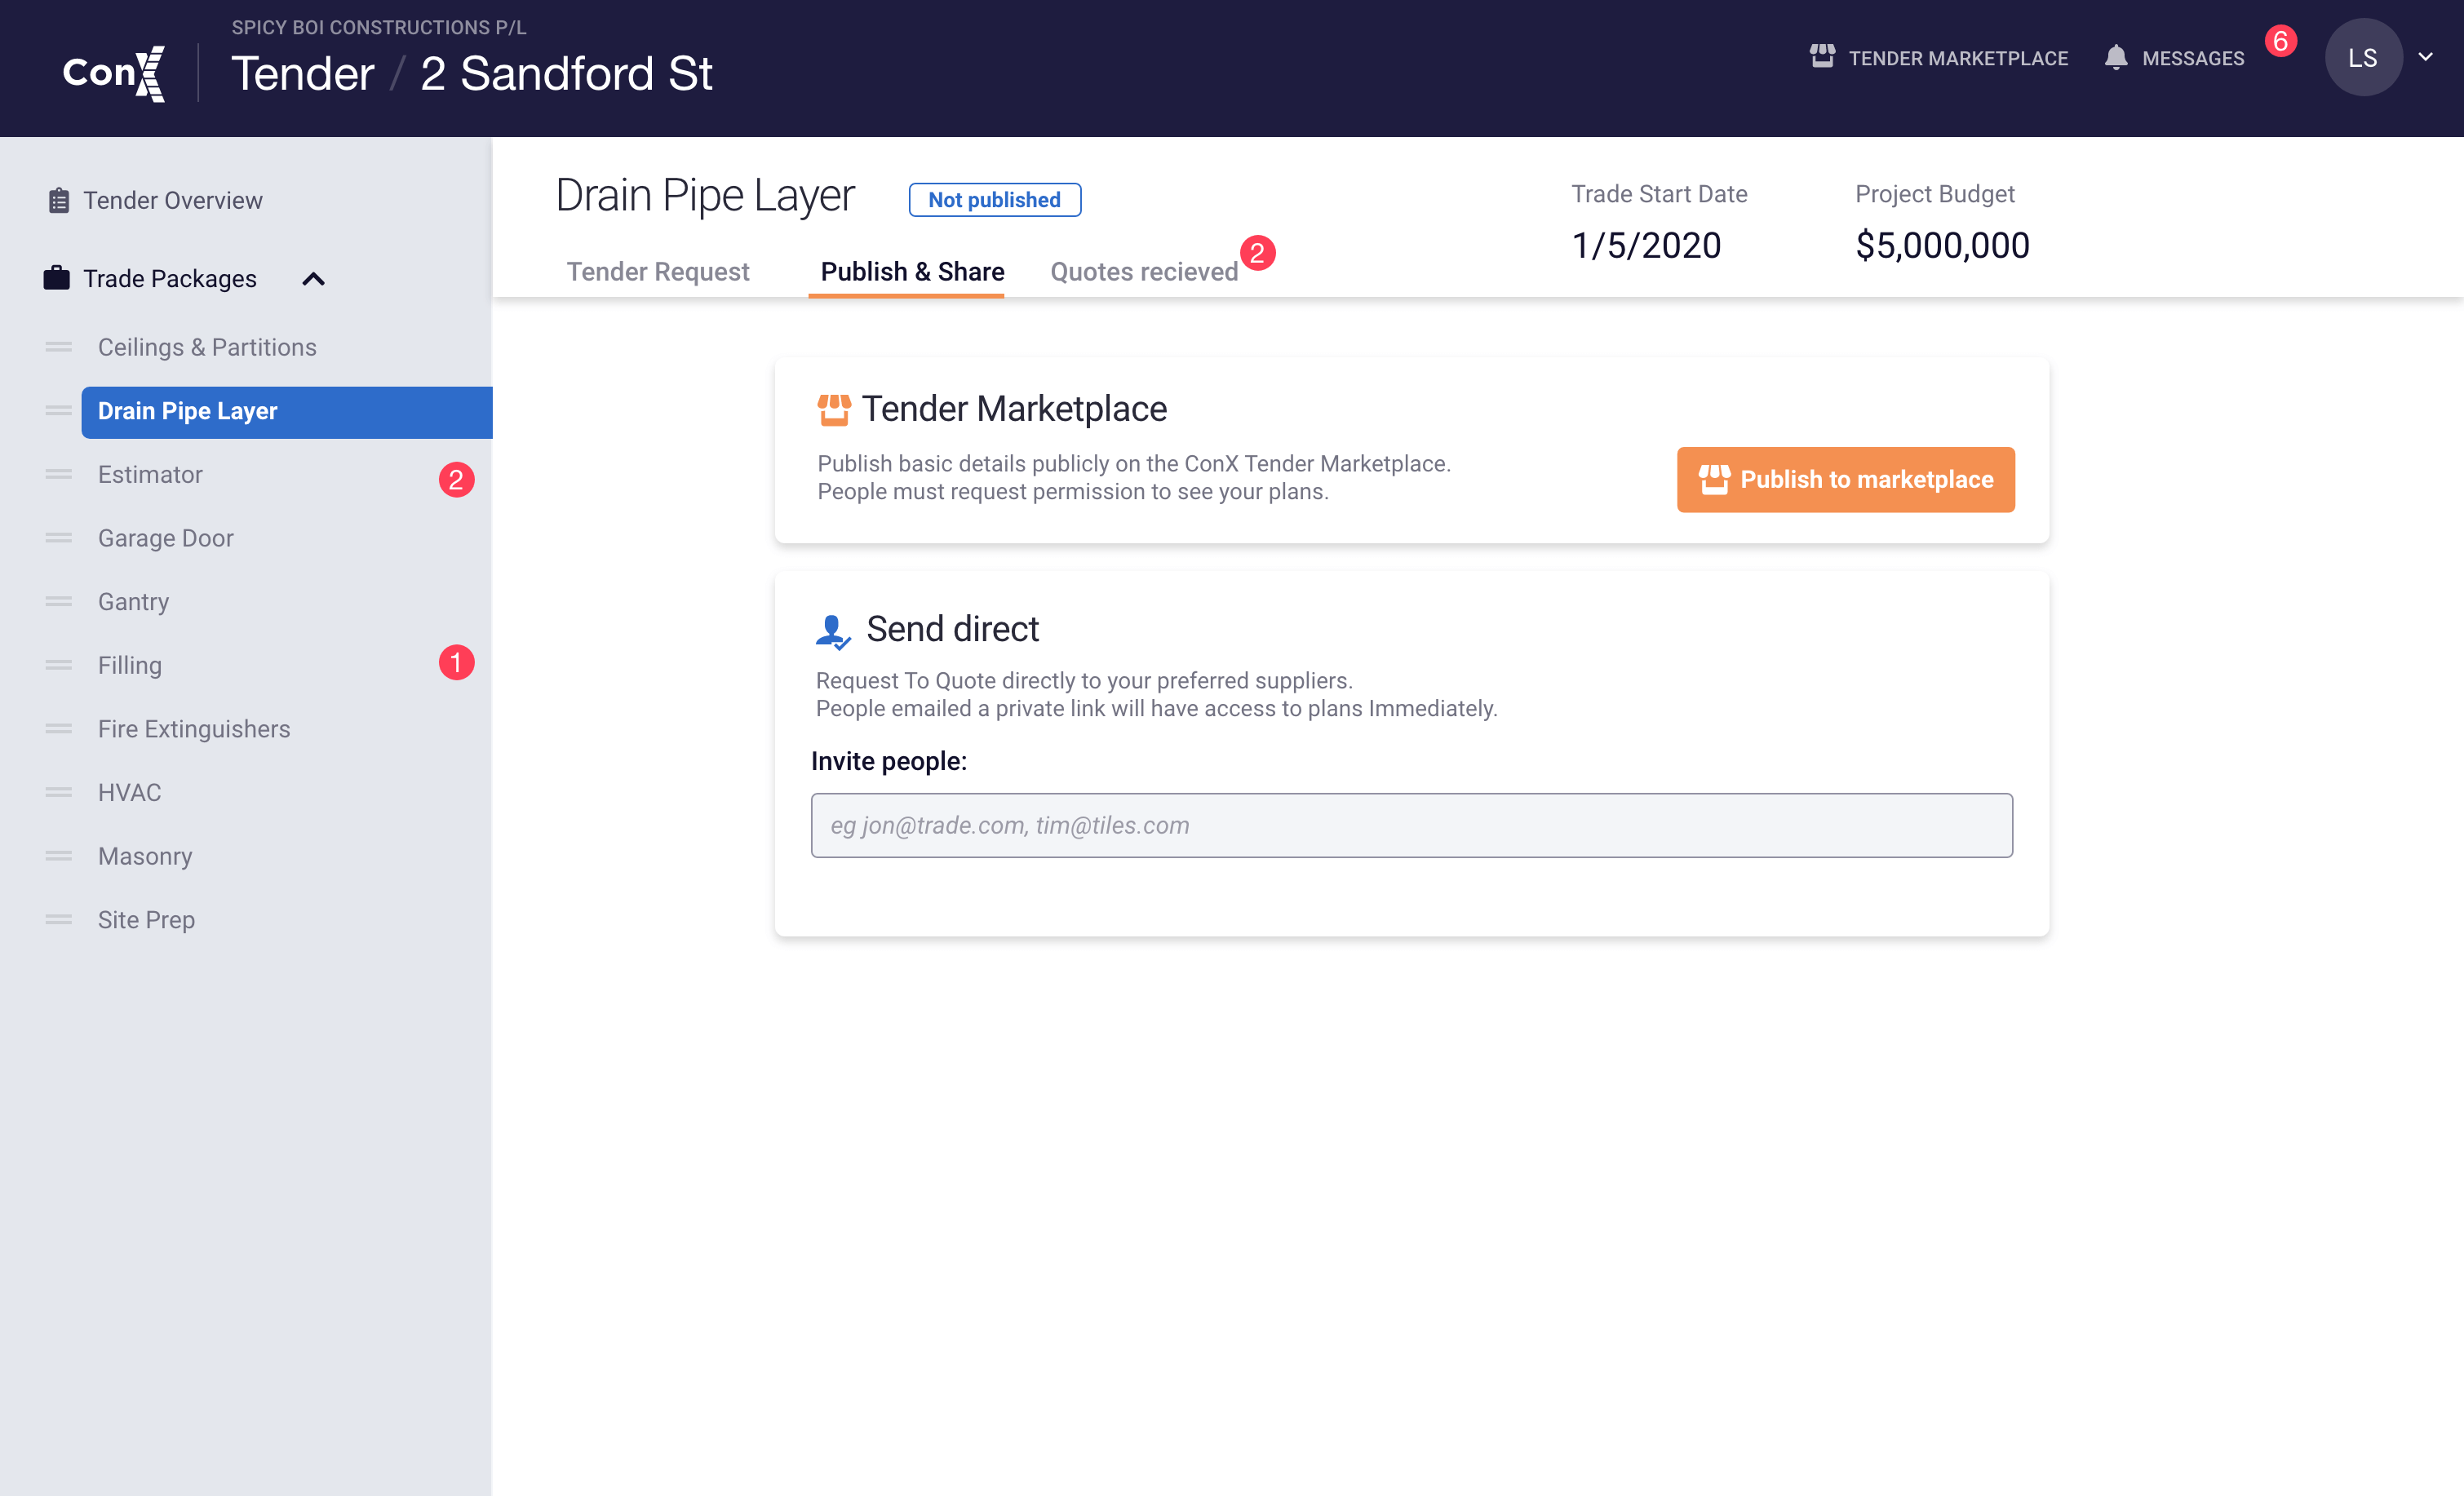
Task: Click the Tender breadcrumb link
Action: pos(303,74)
